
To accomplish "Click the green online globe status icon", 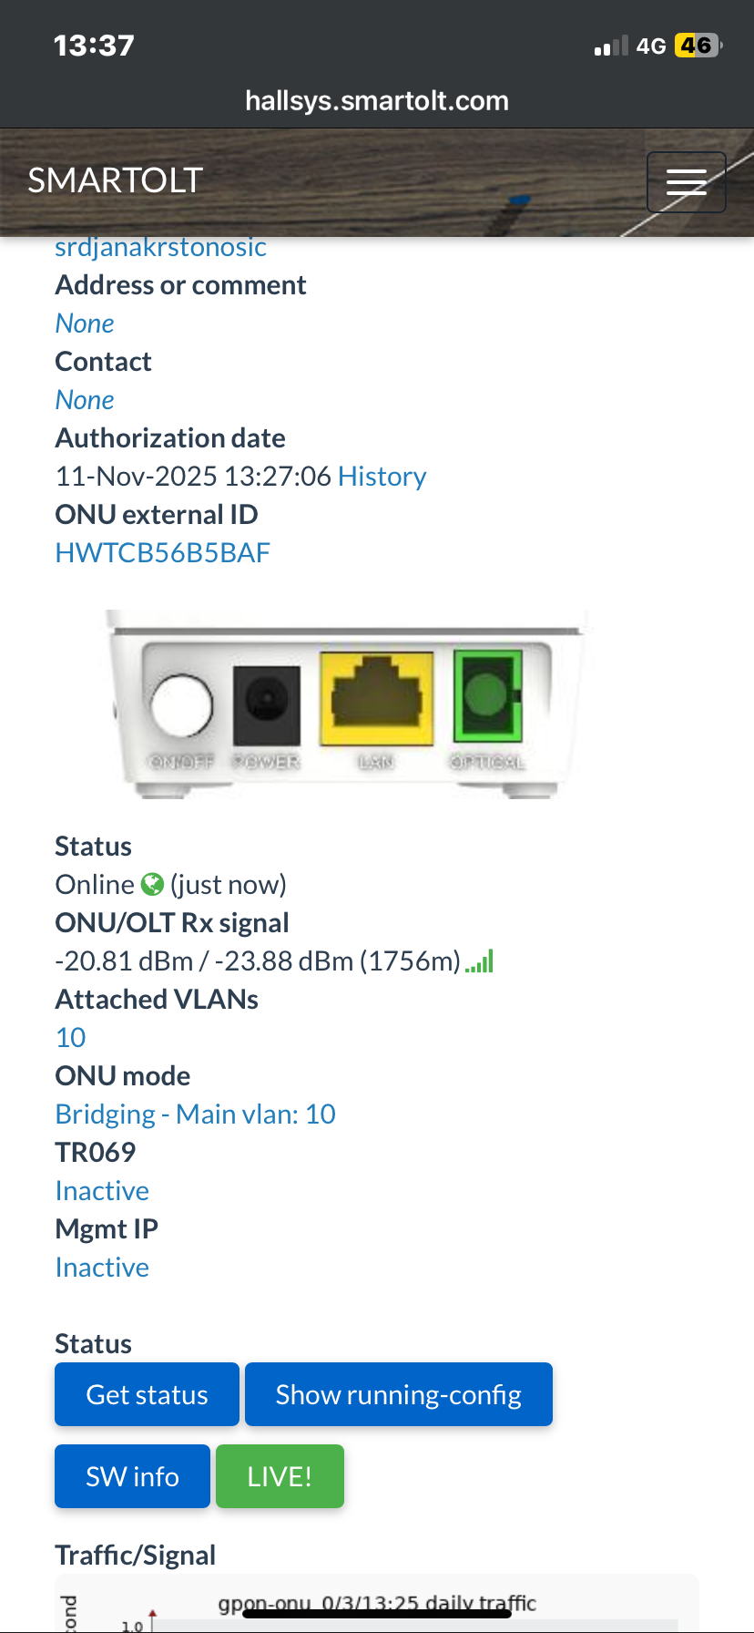I will (x=152, y=884).
